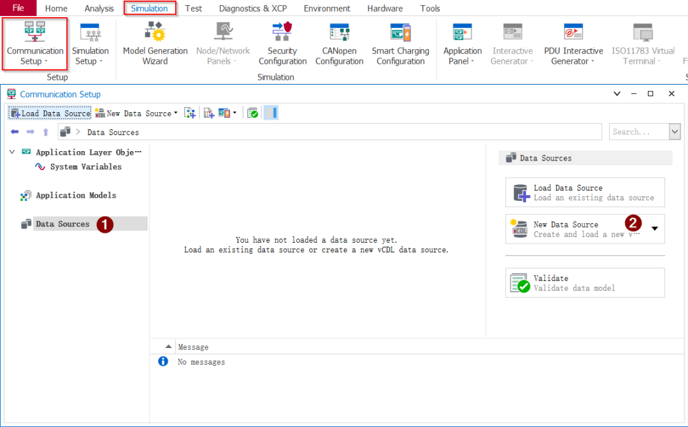Select Data Sources in the tree
Screen dimensions: 688x427
tap(62, 224)
